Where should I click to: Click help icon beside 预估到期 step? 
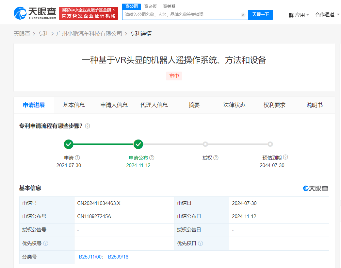point(285,157)
